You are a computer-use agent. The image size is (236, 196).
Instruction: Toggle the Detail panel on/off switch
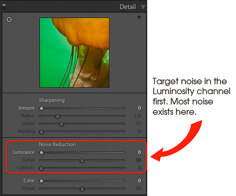pyautogui.click(x=4, y=7)
